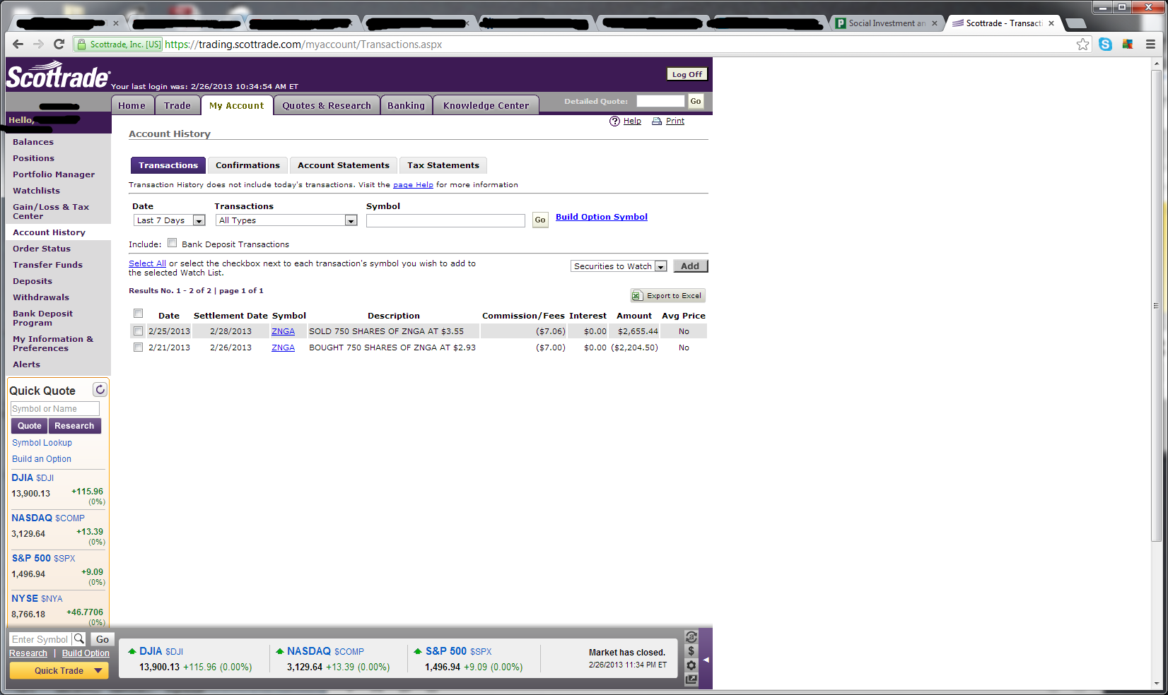Click the Symbol filter text field

point(445,220)
